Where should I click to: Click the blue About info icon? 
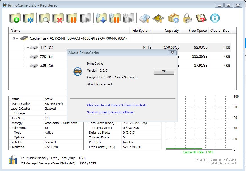[215, 18]
